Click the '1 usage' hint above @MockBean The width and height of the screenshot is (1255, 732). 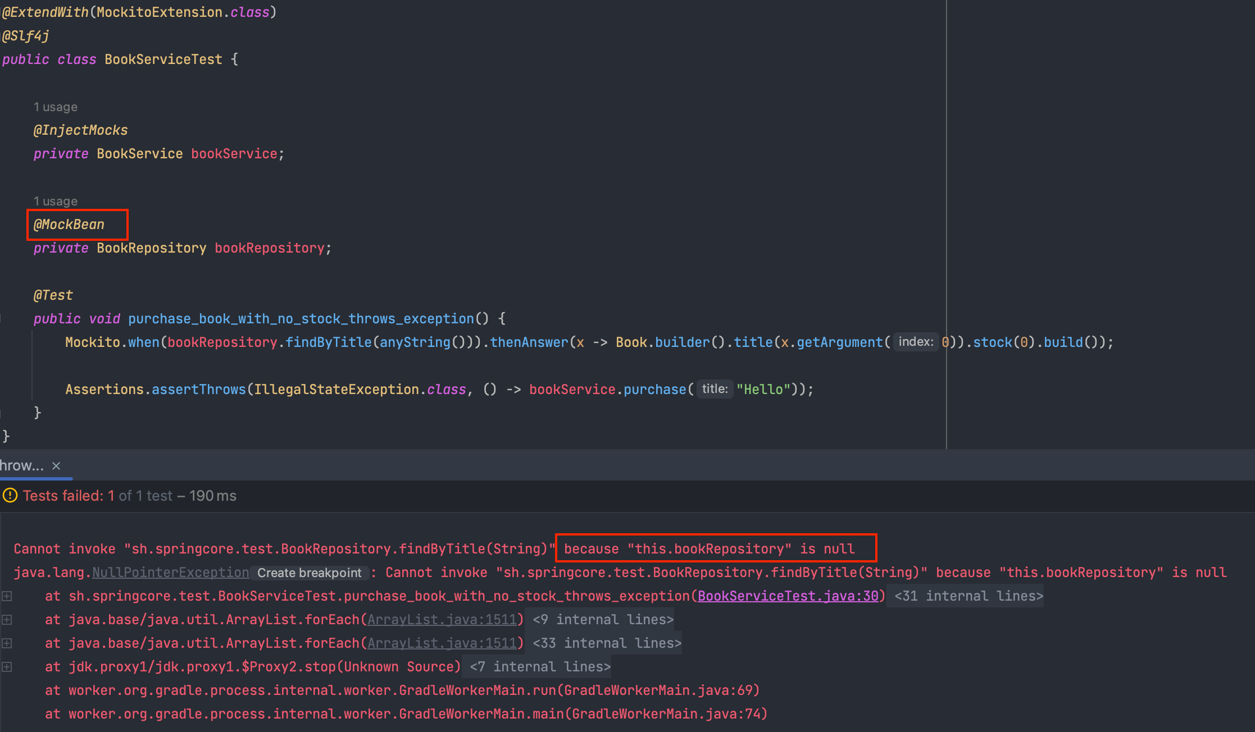coord(55,201)
